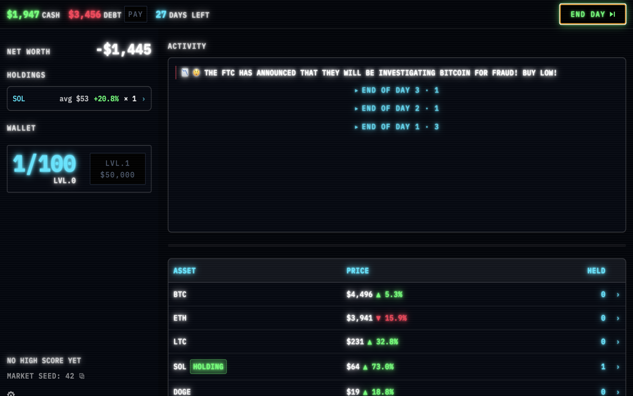633x396 pixels.
Task: Open DOGE row chevron in asset table
Action: coord(618,392)
